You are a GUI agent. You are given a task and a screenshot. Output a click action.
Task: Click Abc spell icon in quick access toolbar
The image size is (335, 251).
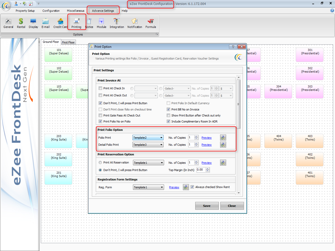coord(31,4)
